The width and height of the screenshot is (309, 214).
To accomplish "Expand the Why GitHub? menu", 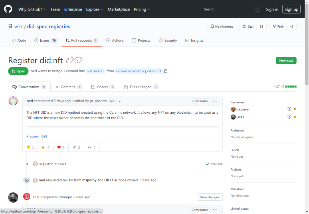I will (32, 9).
